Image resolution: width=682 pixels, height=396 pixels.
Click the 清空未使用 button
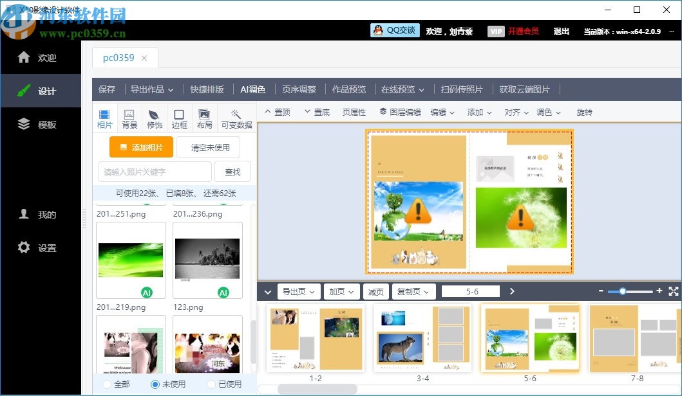[207, 147]
